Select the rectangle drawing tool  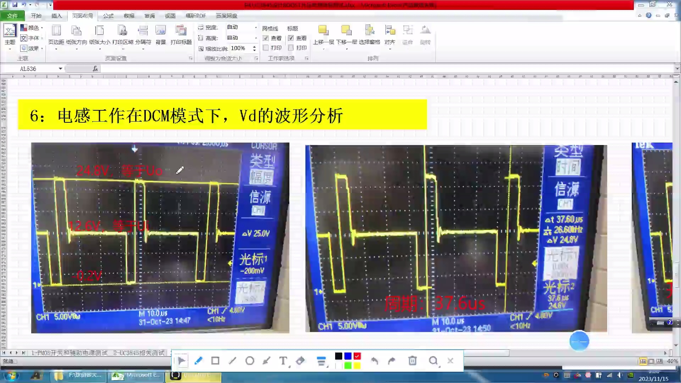point(215,360)
